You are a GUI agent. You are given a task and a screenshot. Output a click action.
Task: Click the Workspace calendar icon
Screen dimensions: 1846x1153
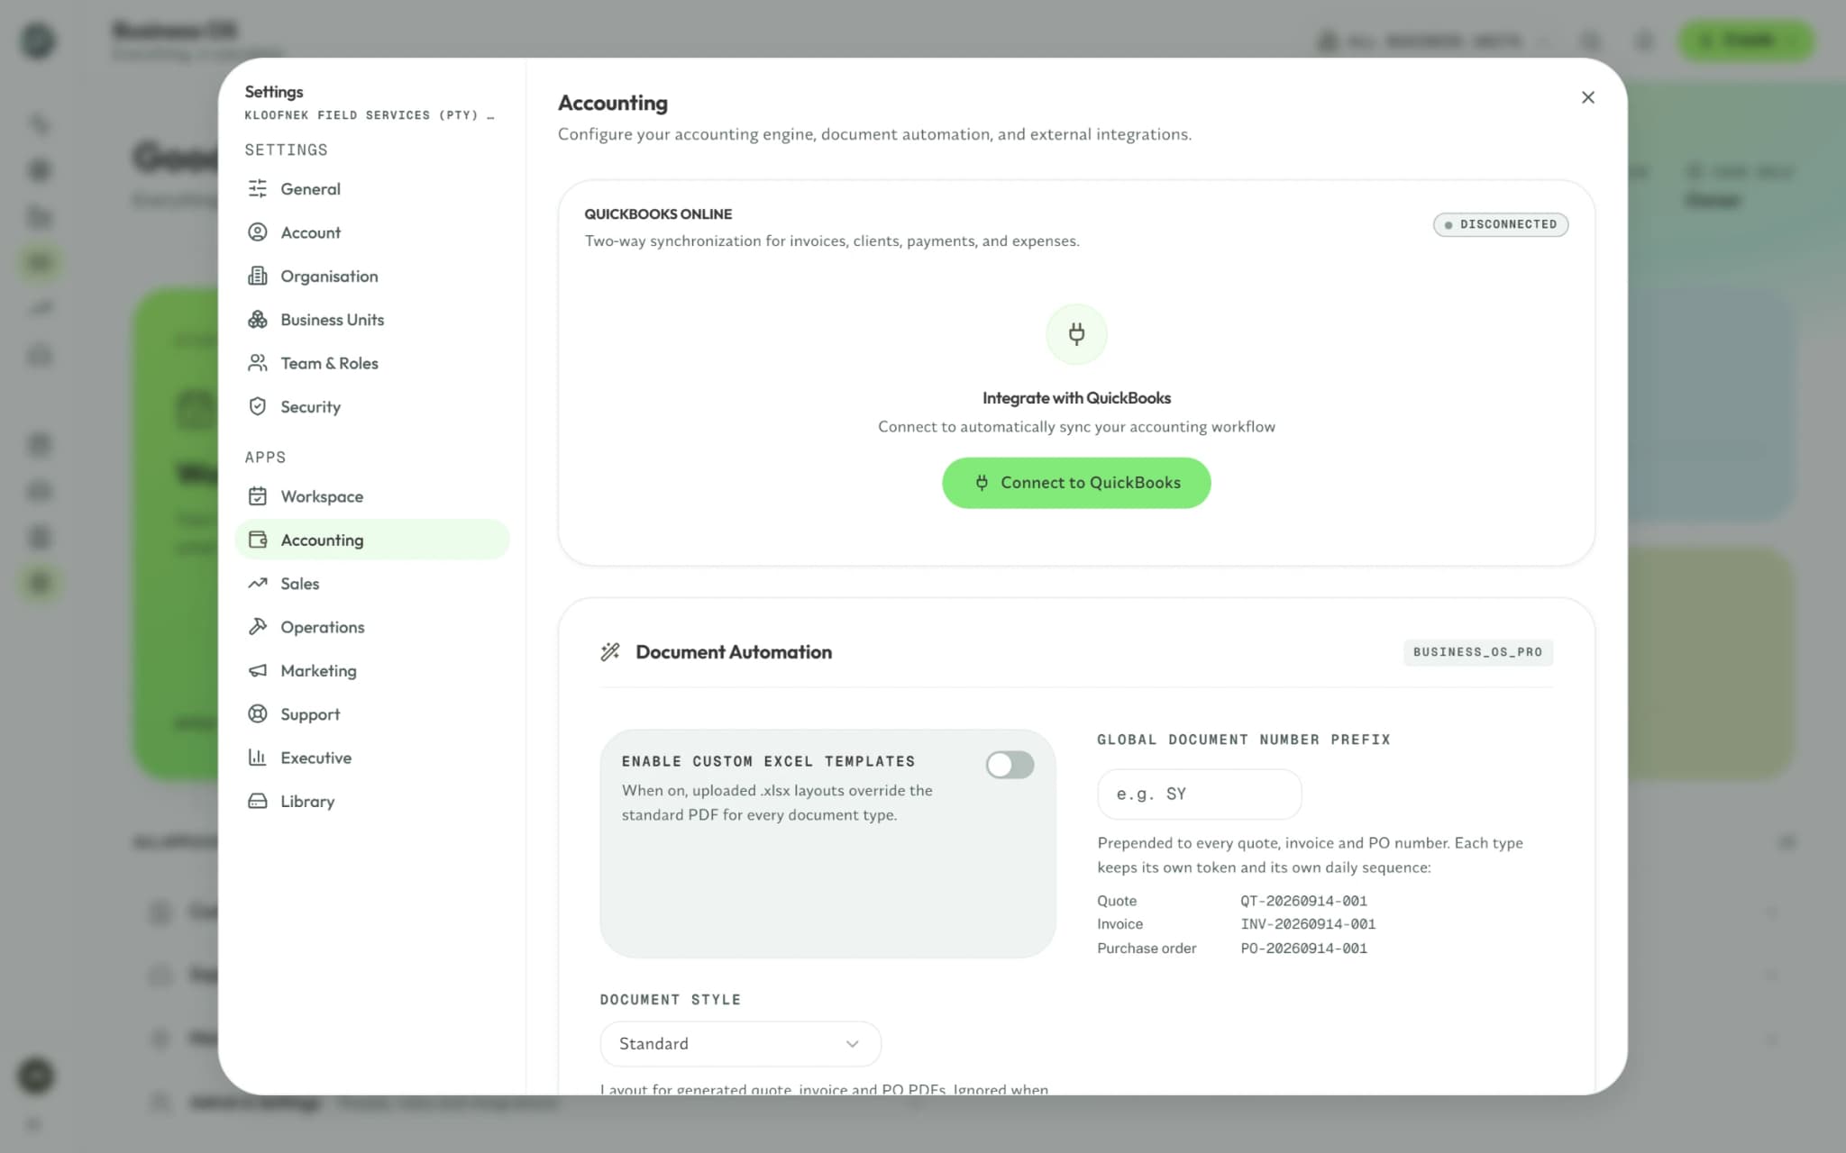pyautogui.click(x=258, y=496)
